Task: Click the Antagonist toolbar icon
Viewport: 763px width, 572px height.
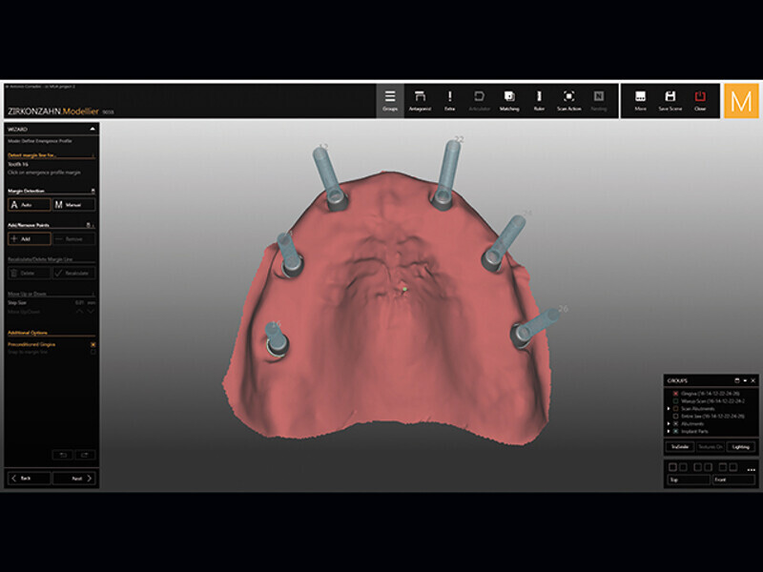Action: point(420,100)
